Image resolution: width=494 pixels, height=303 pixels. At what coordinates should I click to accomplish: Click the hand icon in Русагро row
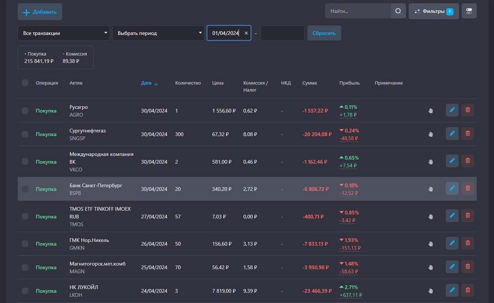point(431,110)
